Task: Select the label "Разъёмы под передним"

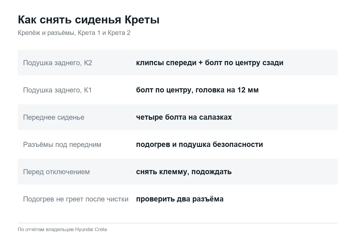Action: (62, 145)
